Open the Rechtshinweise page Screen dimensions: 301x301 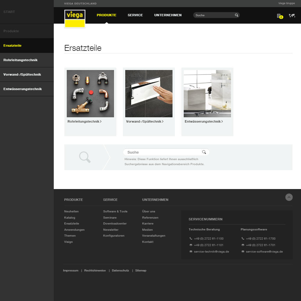[95, 271]
